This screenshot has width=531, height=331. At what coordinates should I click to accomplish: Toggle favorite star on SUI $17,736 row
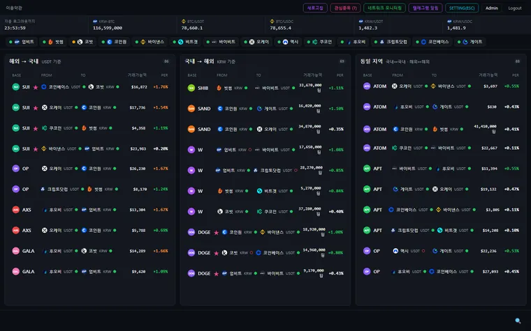click(36, 108)
